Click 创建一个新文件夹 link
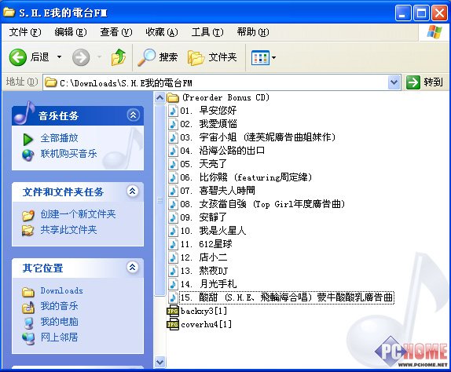Image resolution: width=451 pixels, height=372 pixels. [78, 214]
